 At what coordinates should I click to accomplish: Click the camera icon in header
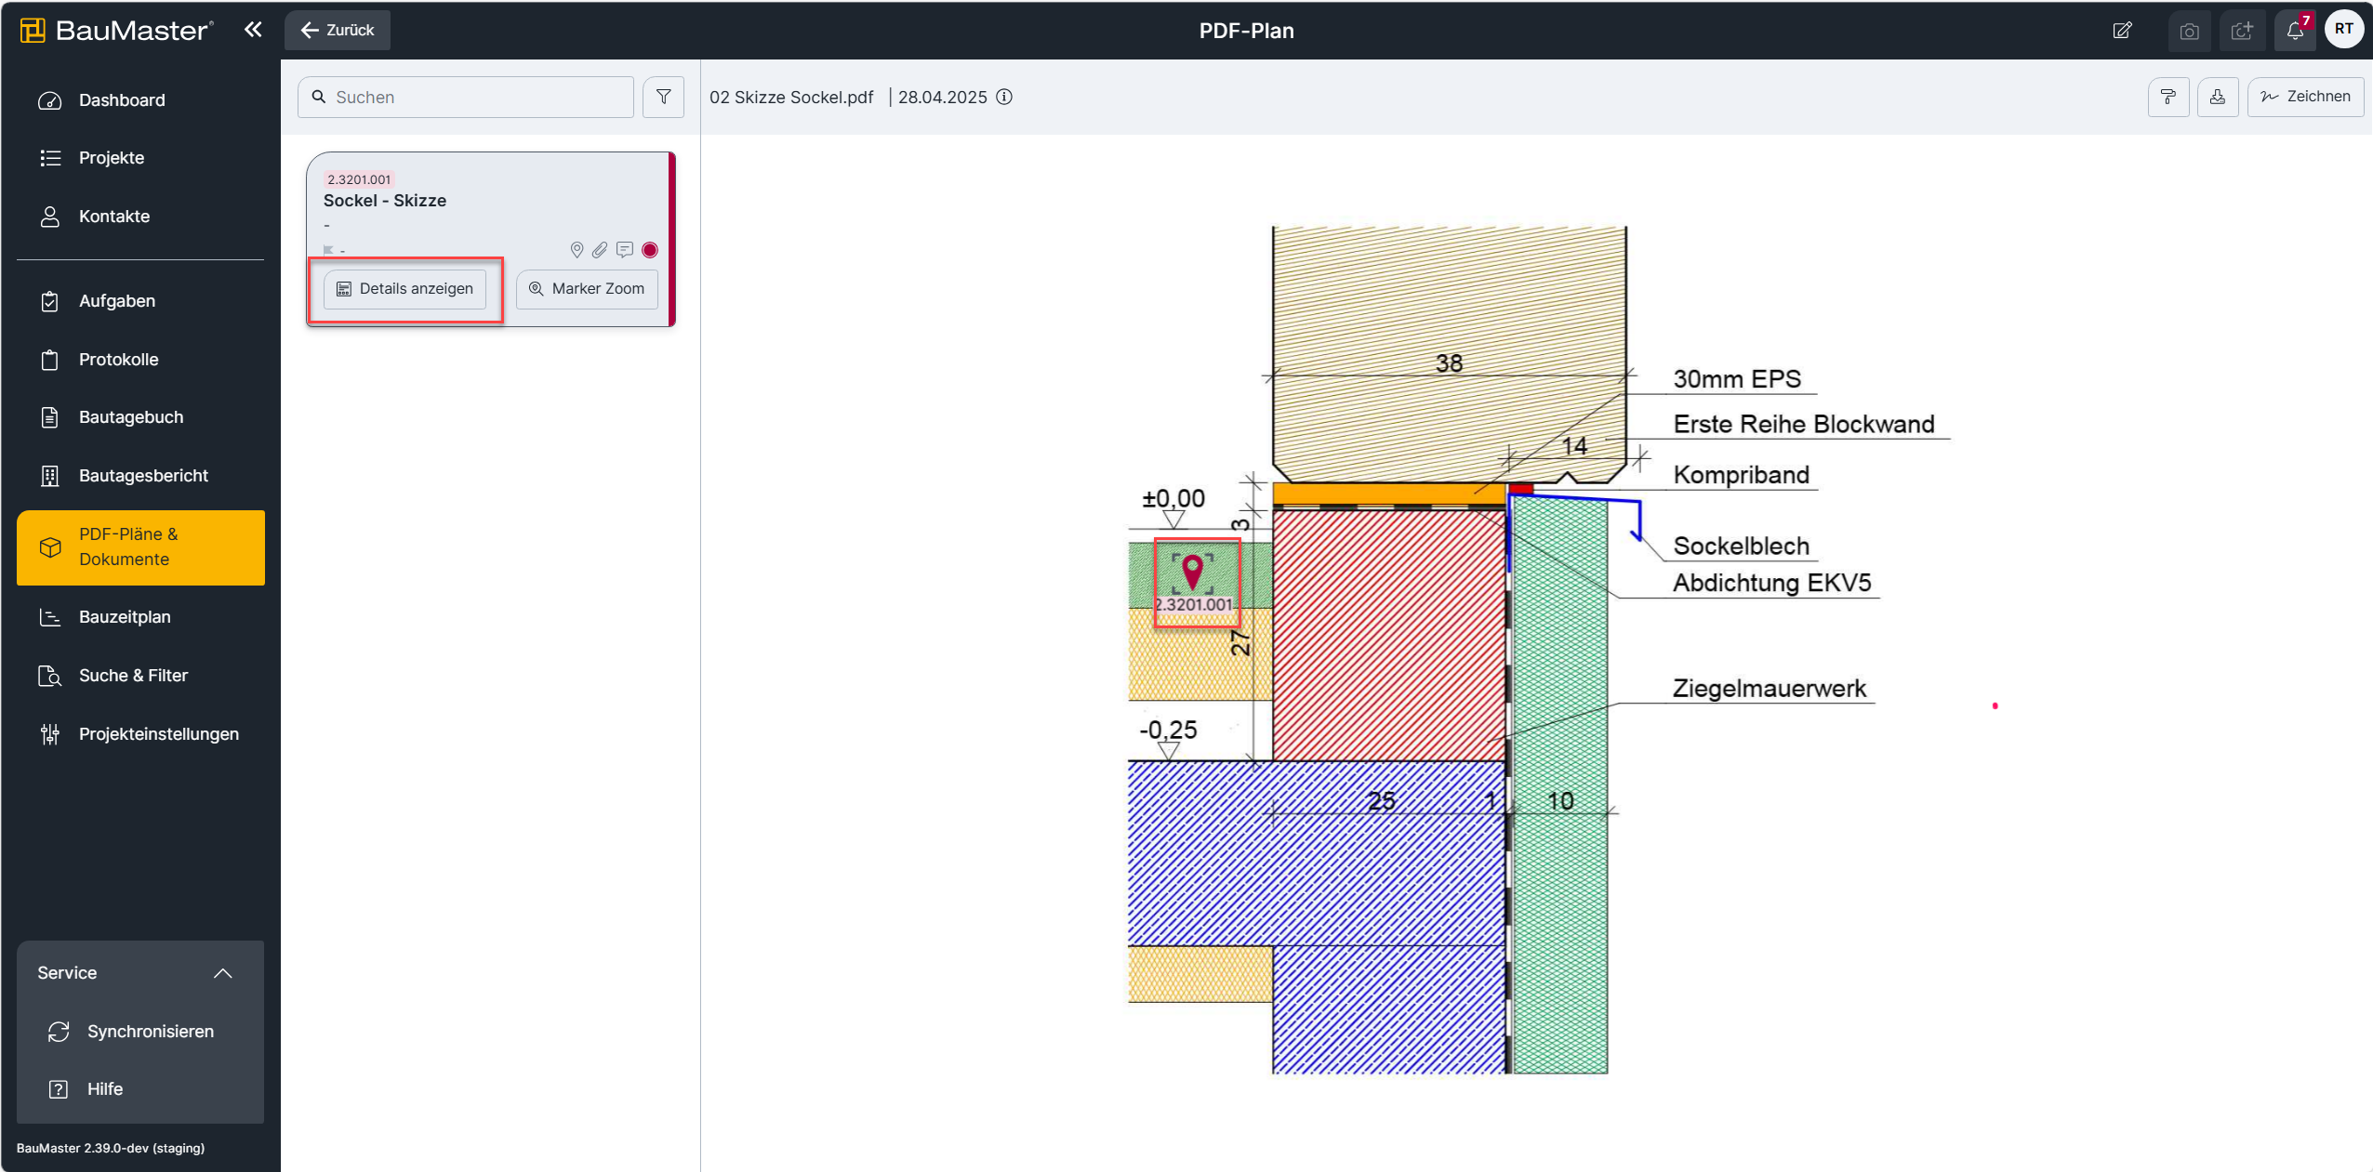2189,31
